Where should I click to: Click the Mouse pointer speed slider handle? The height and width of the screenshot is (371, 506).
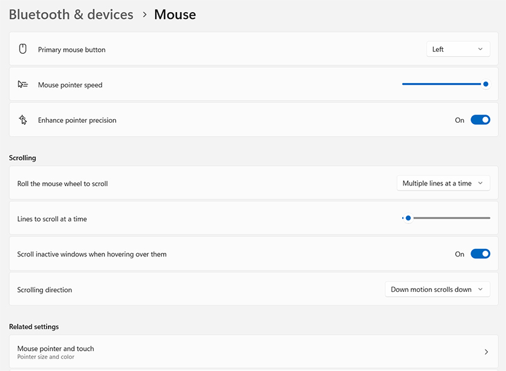point(485,84)
